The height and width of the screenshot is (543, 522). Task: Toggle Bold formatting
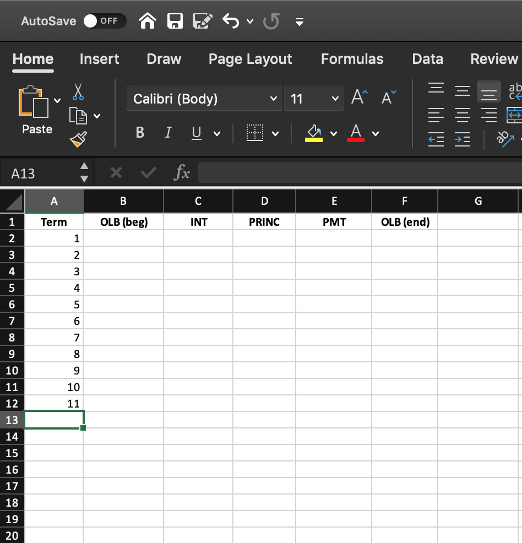(x=140, y=132)
